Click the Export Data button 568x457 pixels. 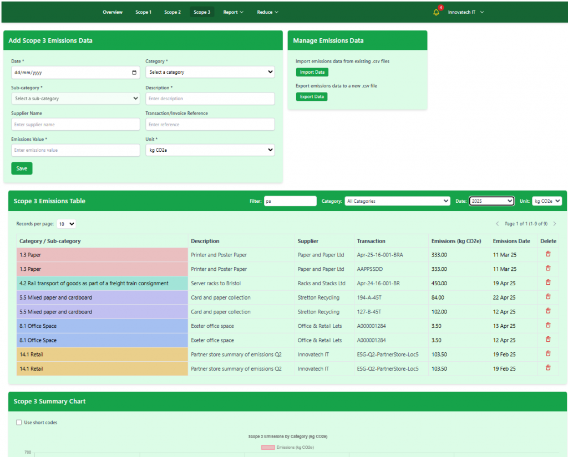tap(311, 96)
